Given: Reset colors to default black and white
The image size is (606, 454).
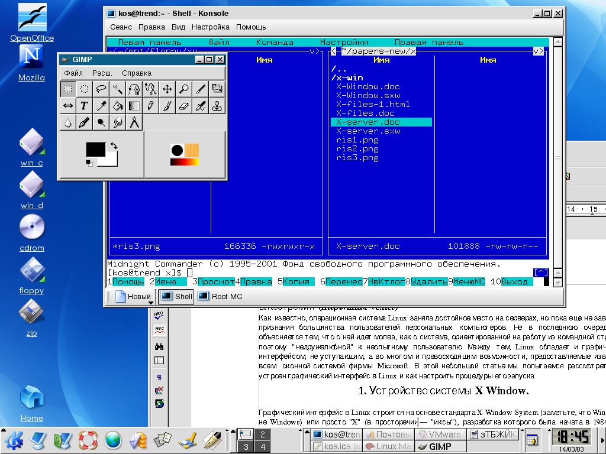Looking at the screenshot, I should [x=89, y=163].
